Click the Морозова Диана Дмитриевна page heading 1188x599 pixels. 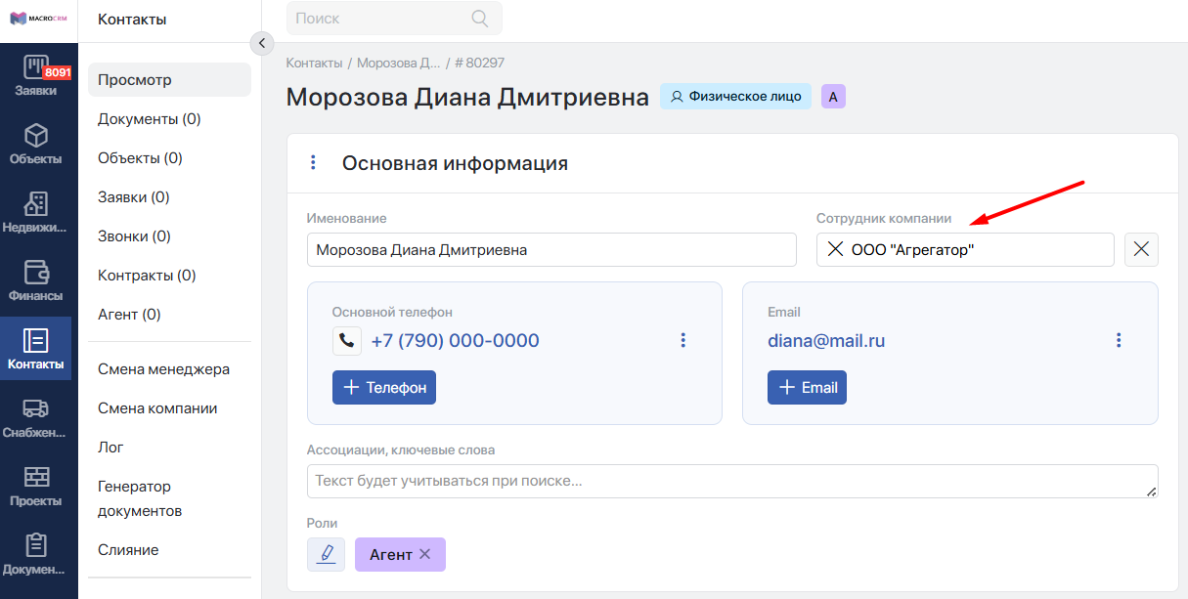pyautogui.click(x=467, y=97)
